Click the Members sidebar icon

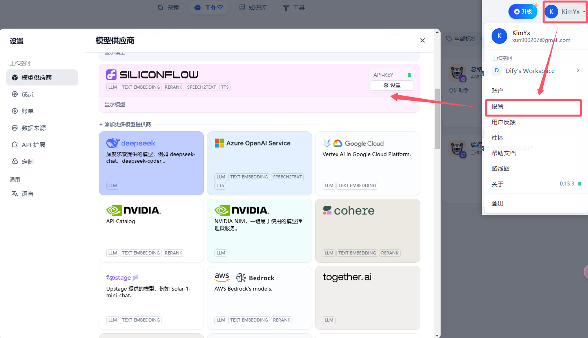click(x=15, y=94)
